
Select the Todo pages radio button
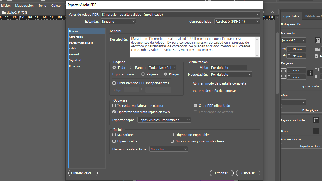(114, 68)
